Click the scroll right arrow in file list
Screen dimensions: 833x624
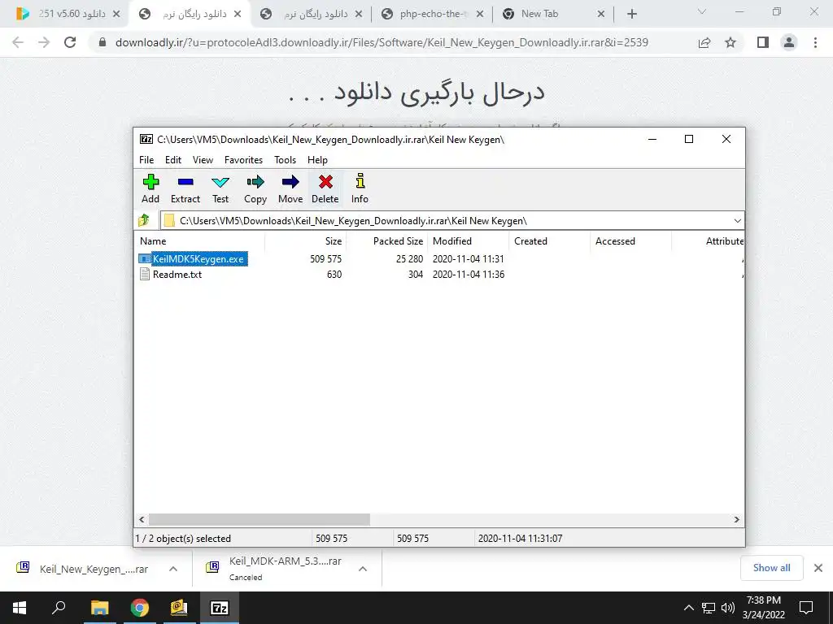click(x=737, y=519)
